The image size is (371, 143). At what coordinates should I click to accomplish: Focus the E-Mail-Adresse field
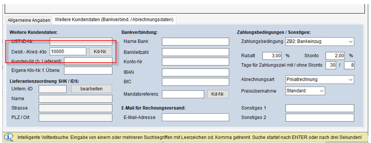point(195,117)
